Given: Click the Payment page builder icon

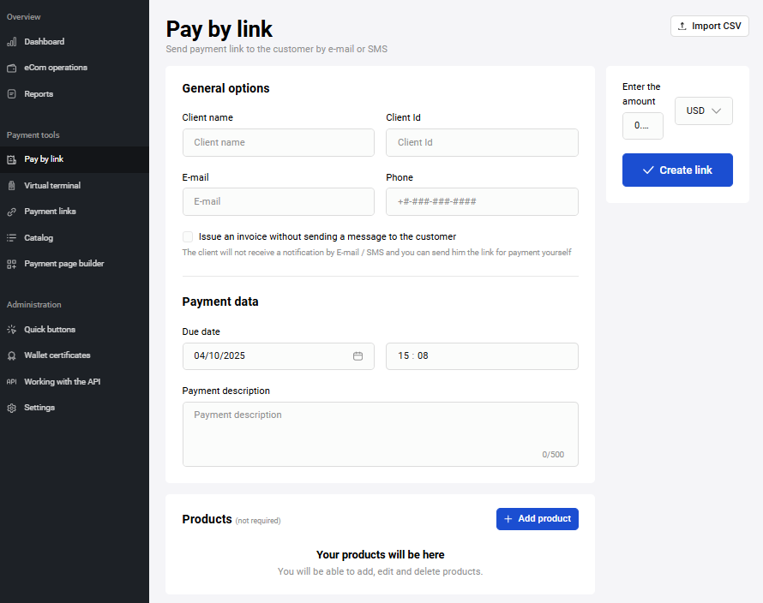Looking at the screenshot, I should (11, 265).
